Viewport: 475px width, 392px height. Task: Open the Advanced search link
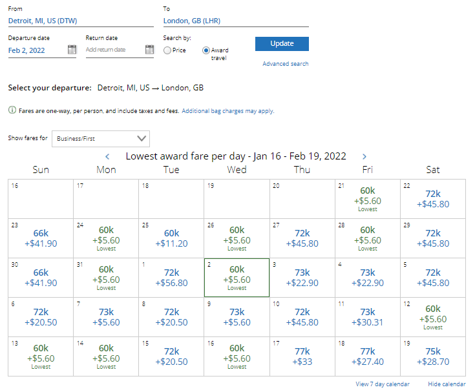point(285,64)
